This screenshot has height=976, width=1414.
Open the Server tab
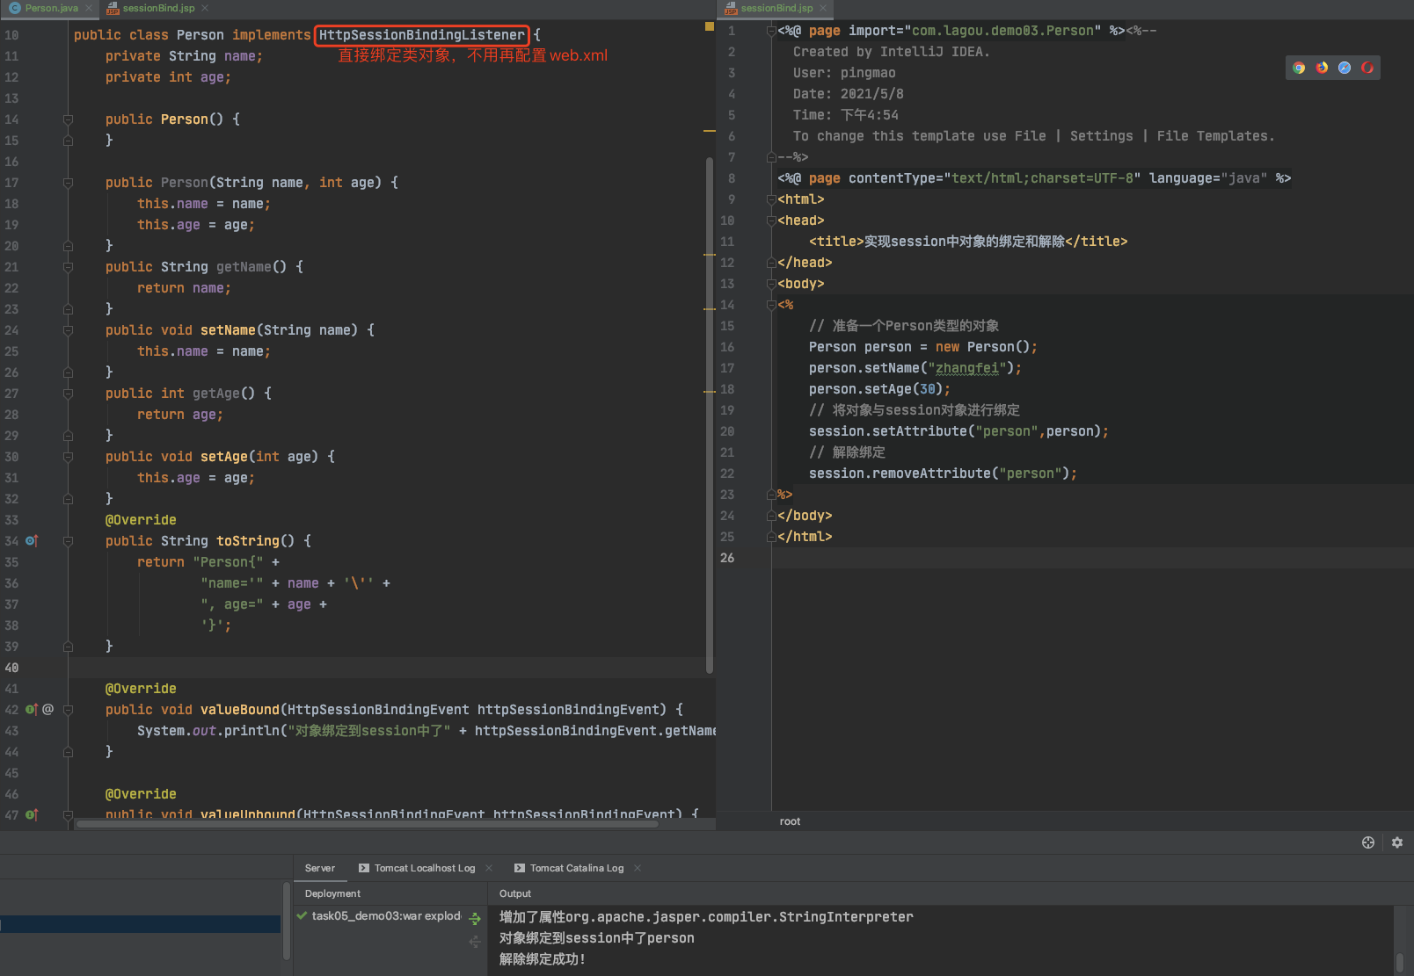click(320, 868)
